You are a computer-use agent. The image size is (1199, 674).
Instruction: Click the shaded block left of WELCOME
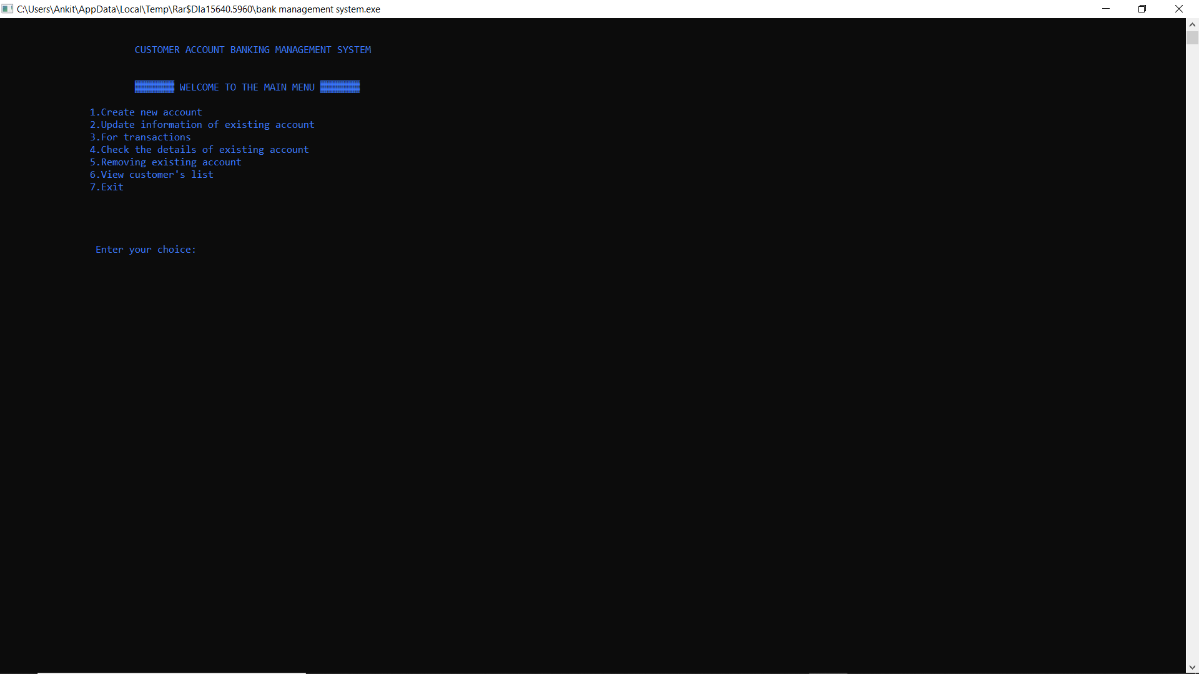pos(154,87)
